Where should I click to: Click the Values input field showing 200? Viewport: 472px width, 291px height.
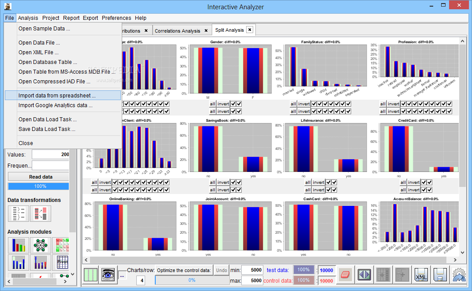click(x=51, y=154)
